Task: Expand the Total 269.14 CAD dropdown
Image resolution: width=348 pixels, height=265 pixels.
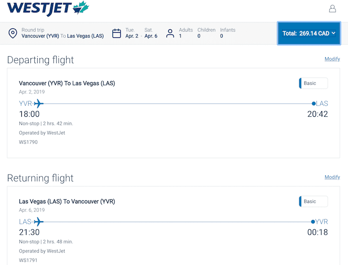Action: (x=309, y=33)
